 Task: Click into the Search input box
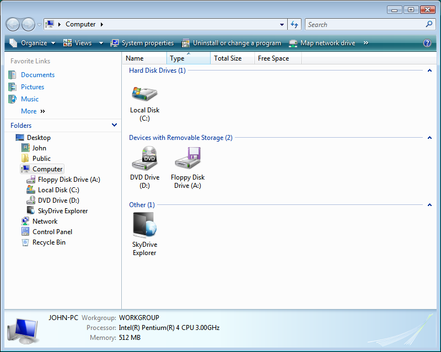point(365,24)
